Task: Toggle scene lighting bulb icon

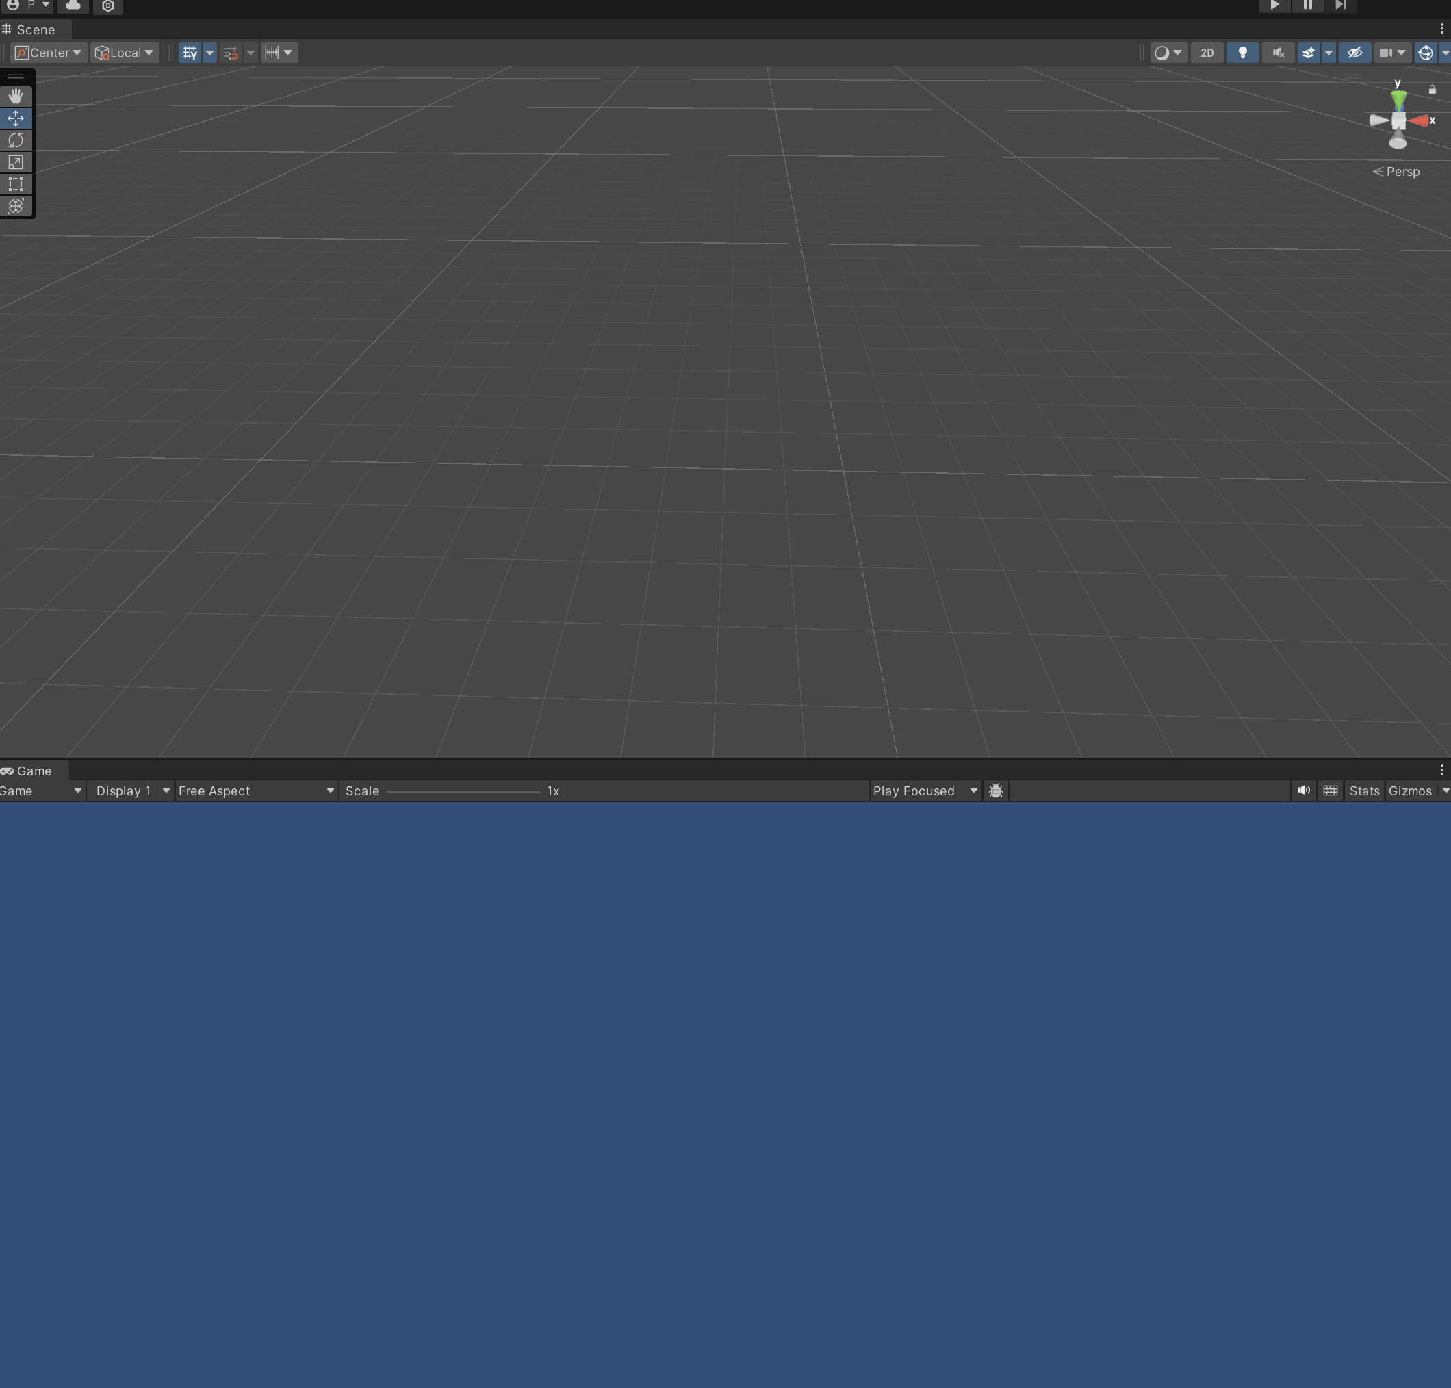Action: 1242,53
